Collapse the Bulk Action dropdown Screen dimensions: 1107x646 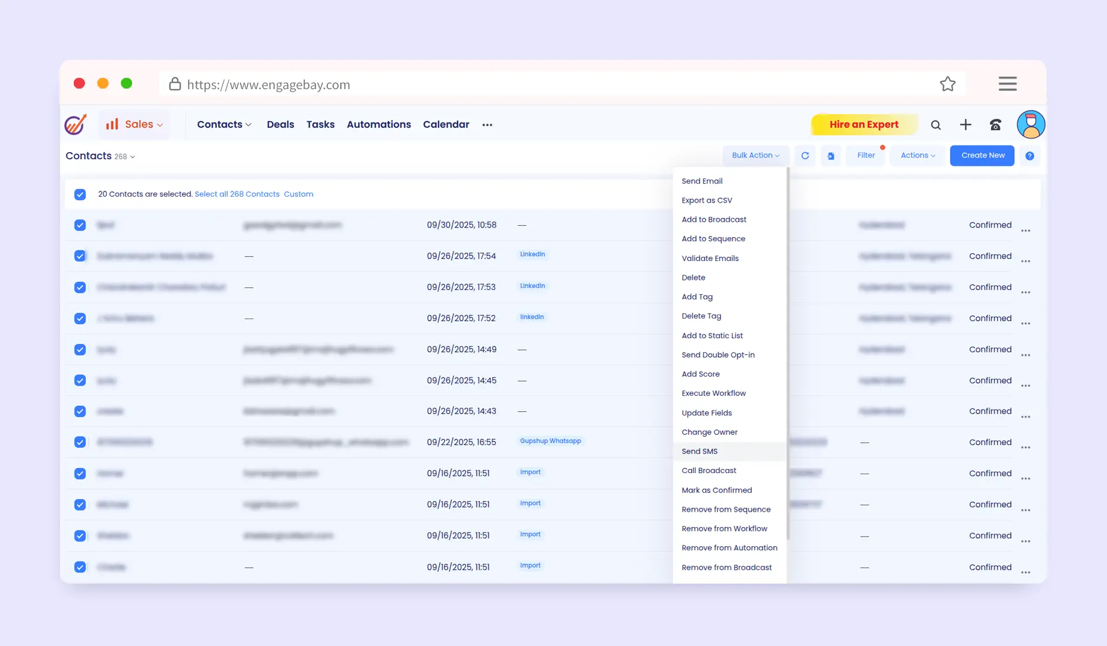coord(755,156)
